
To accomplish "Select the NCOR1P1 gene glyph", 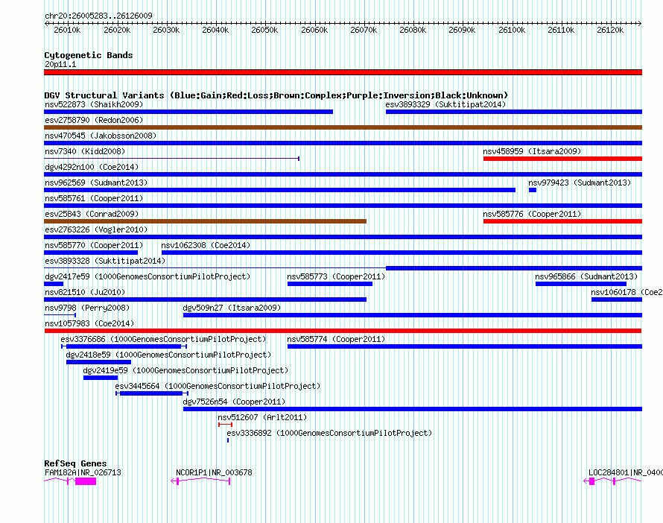I will pos(200,481).
